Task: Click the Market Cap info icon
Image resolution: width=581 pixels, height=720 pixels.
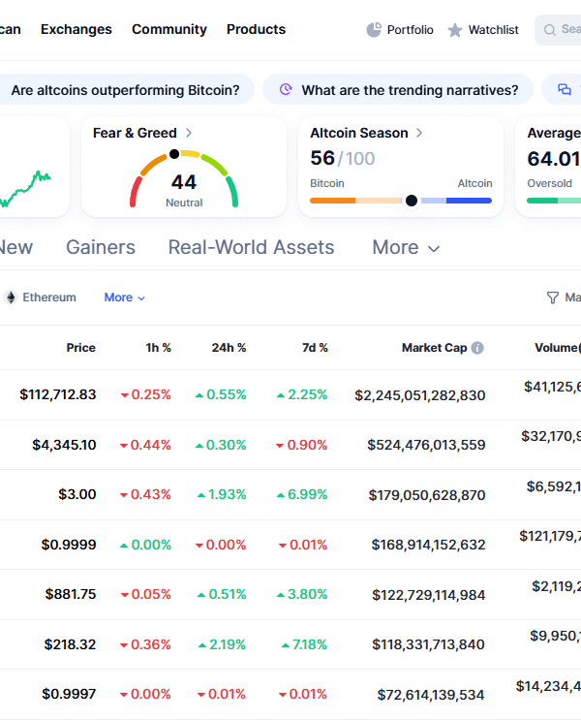Action: pyautogui.click(x=477, y=348)
